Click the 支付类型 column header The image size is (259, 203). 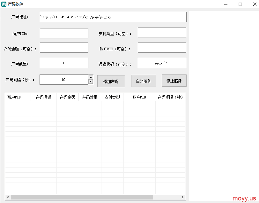[112, 97]
